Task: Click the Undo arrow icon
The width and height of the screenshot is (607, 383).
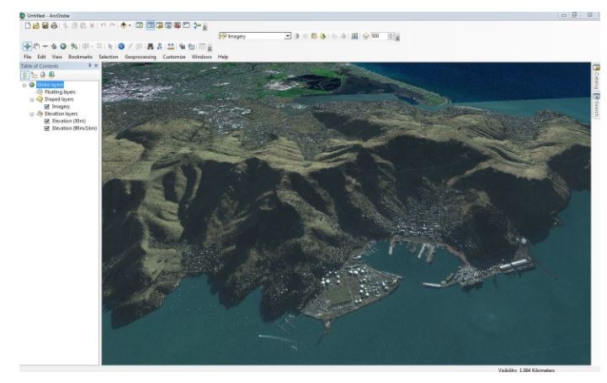Action: [103, 25]
